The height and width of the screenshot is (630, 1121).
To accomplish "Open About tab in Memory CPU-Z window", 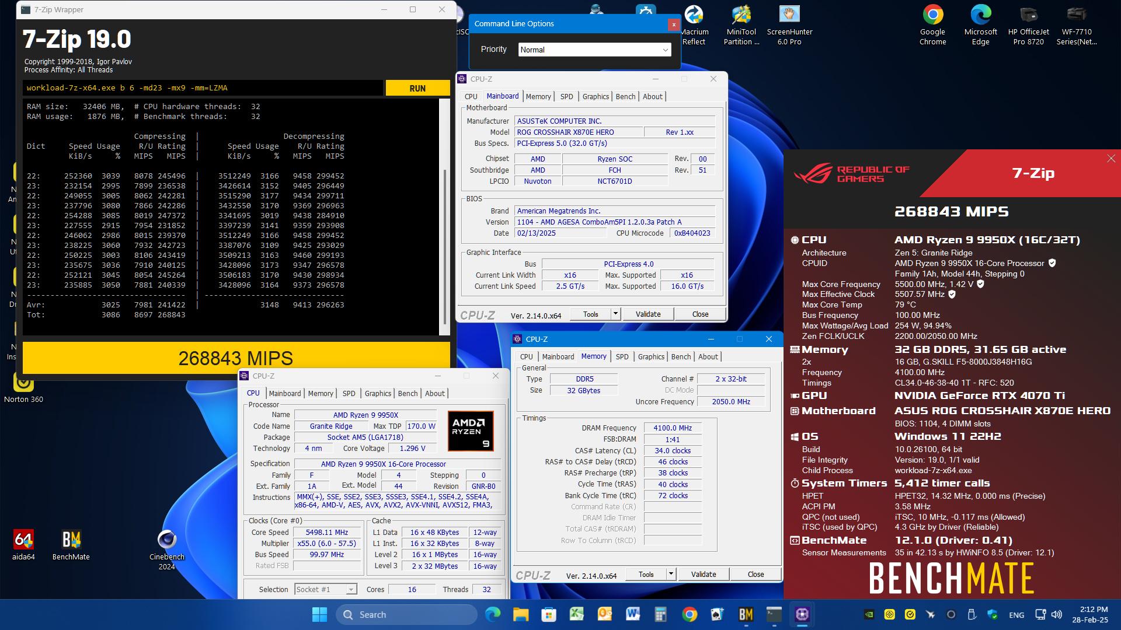I will click(x=708, y=357).
